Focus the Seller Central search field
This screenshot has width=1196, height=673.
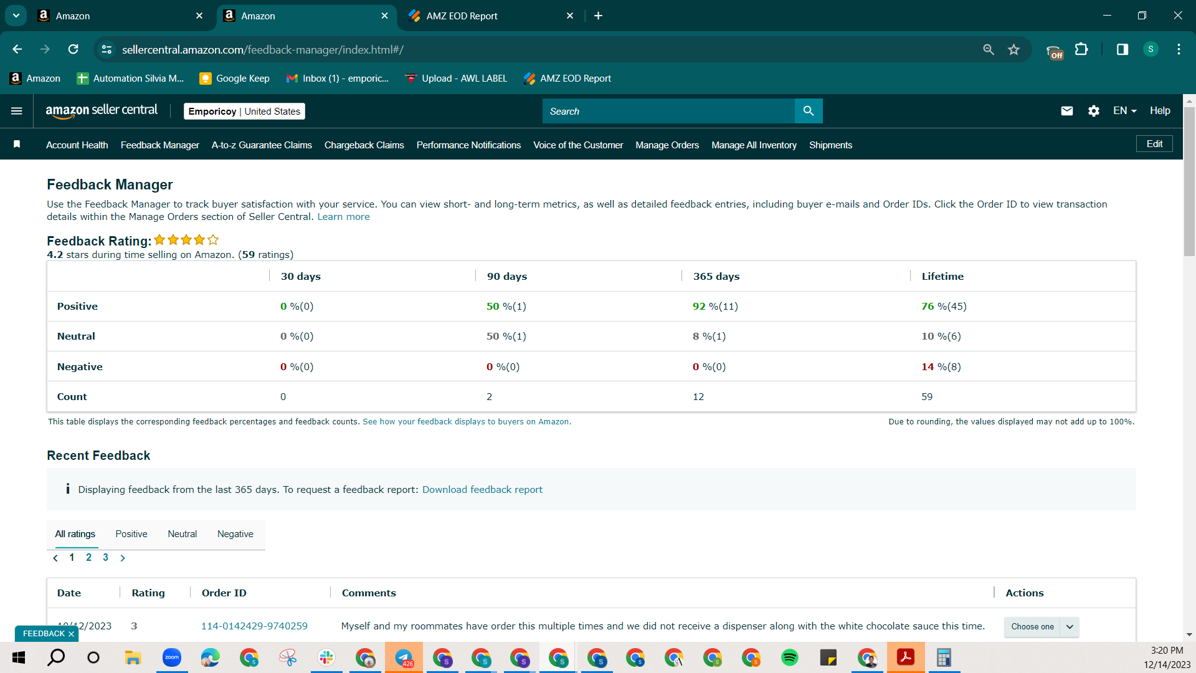coord(668,111)
